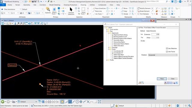The image size is (192, 108).
Task: Toggle view number 3 button
Action: (x=47, y=102)
